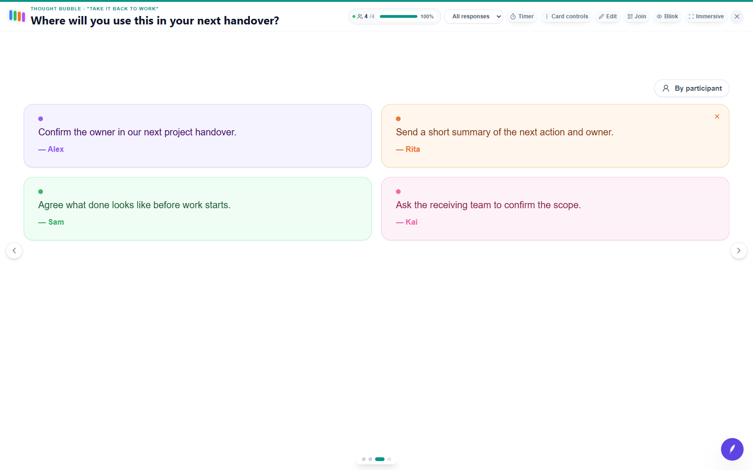Remove Rita's response card with X
This screenshot has width=753, height=470.
pos(717,117)
